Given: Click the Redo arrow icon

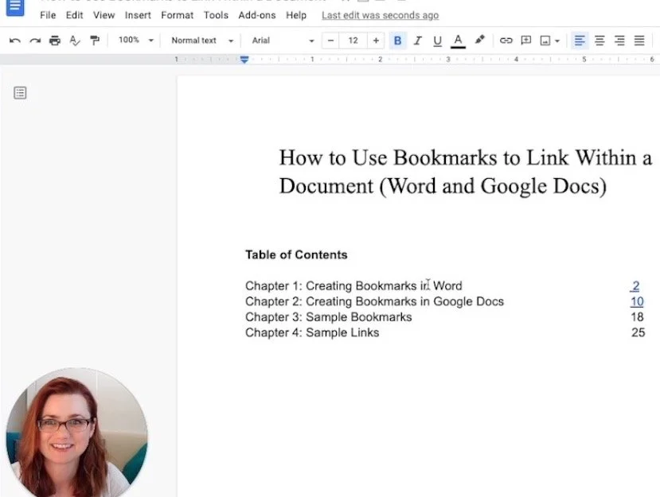Looking at the screenshot, I should tap(35, 41).
